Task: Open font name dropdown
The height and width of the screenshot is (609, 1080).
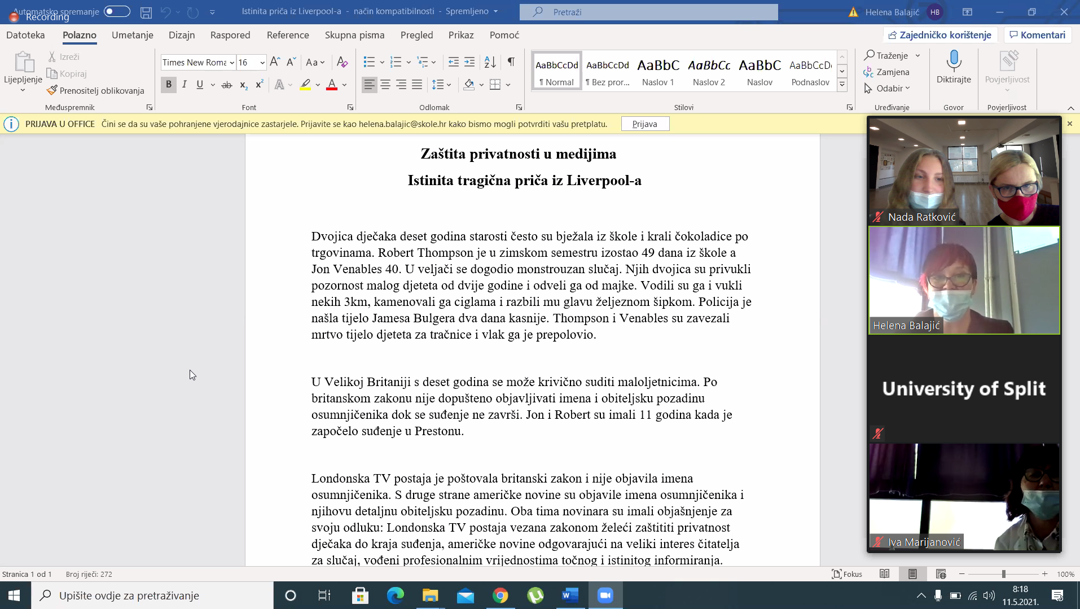Action: tap(232, 63)
